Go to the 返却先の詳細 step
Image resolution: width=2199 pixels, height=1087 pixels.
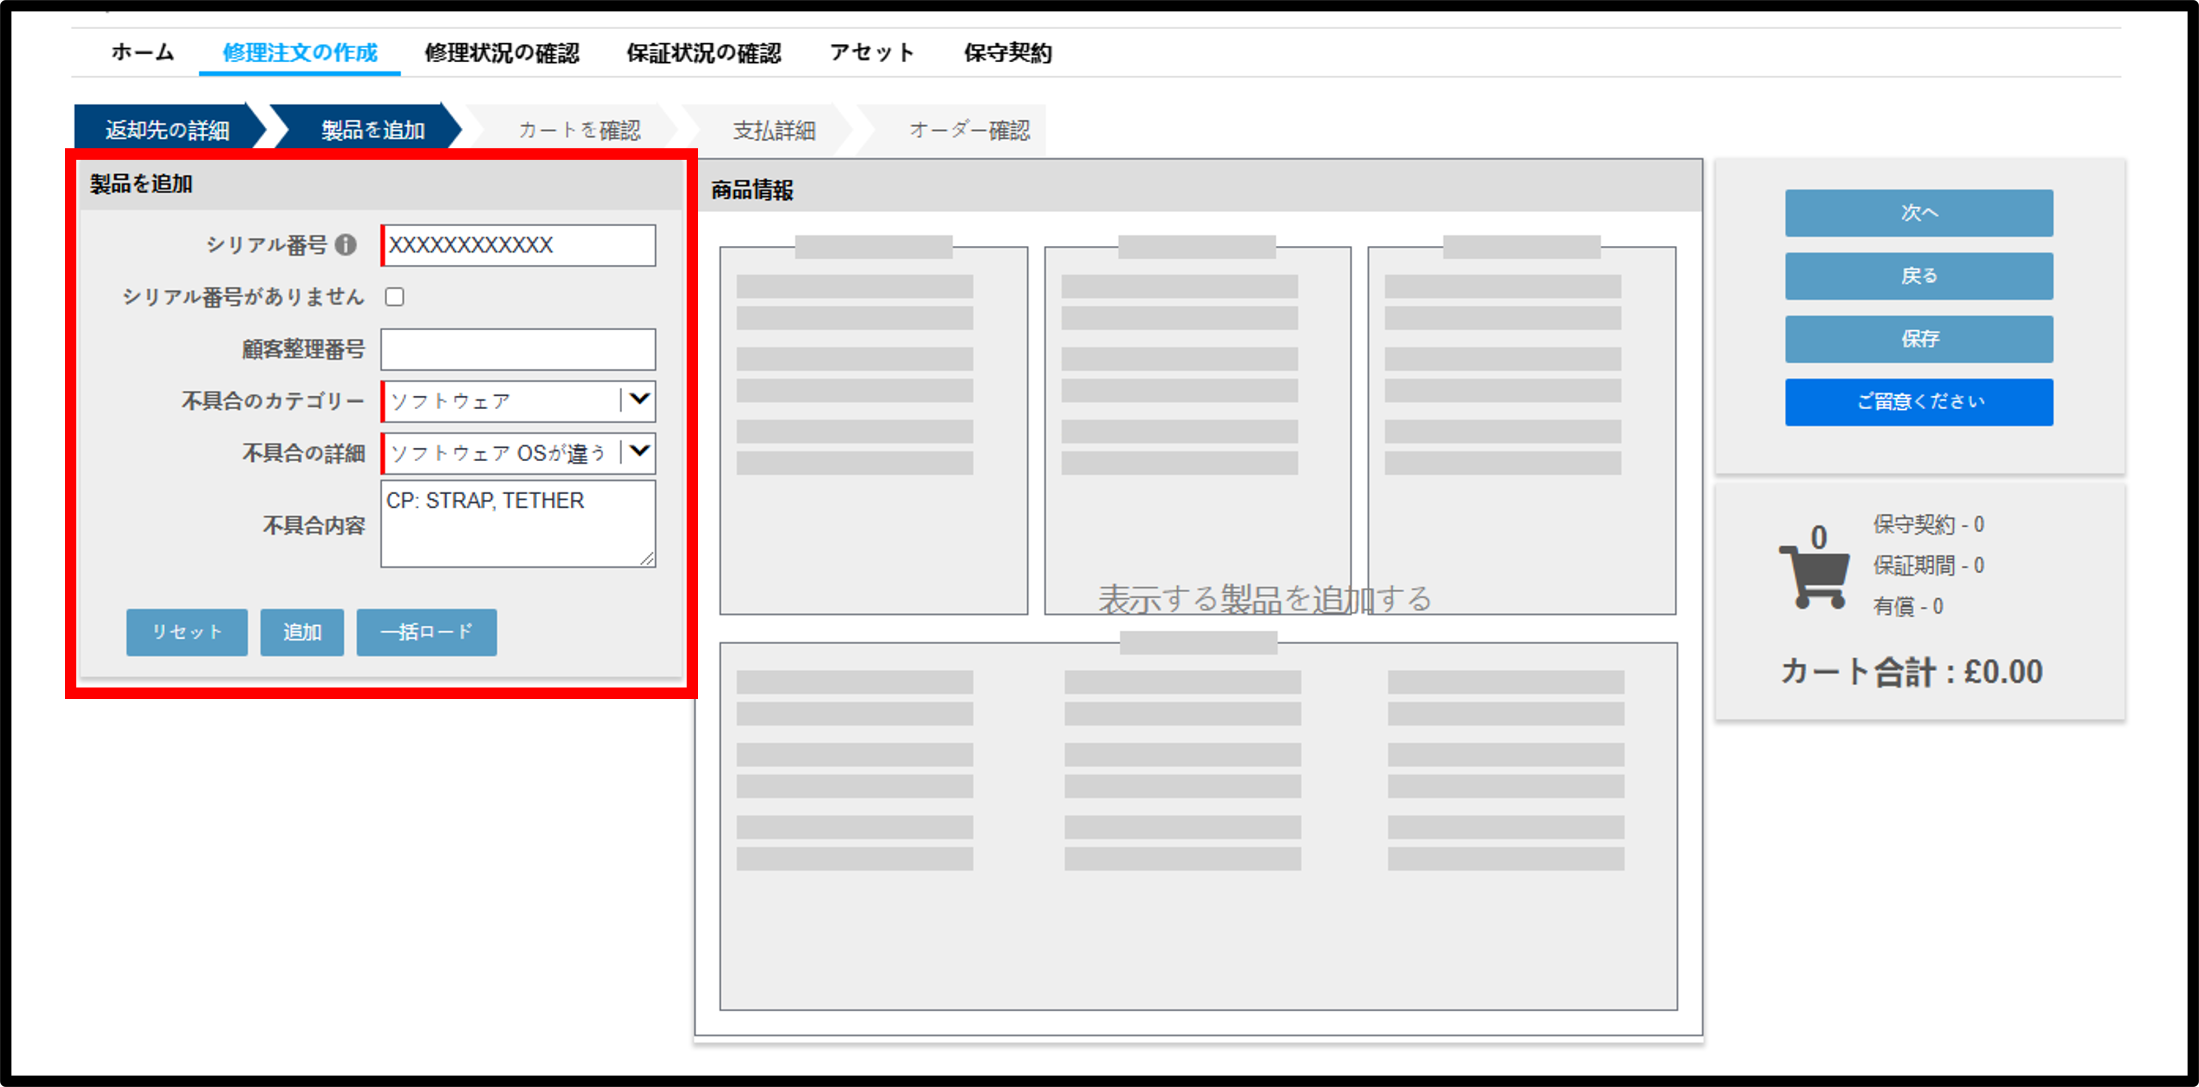click(168, 130)
